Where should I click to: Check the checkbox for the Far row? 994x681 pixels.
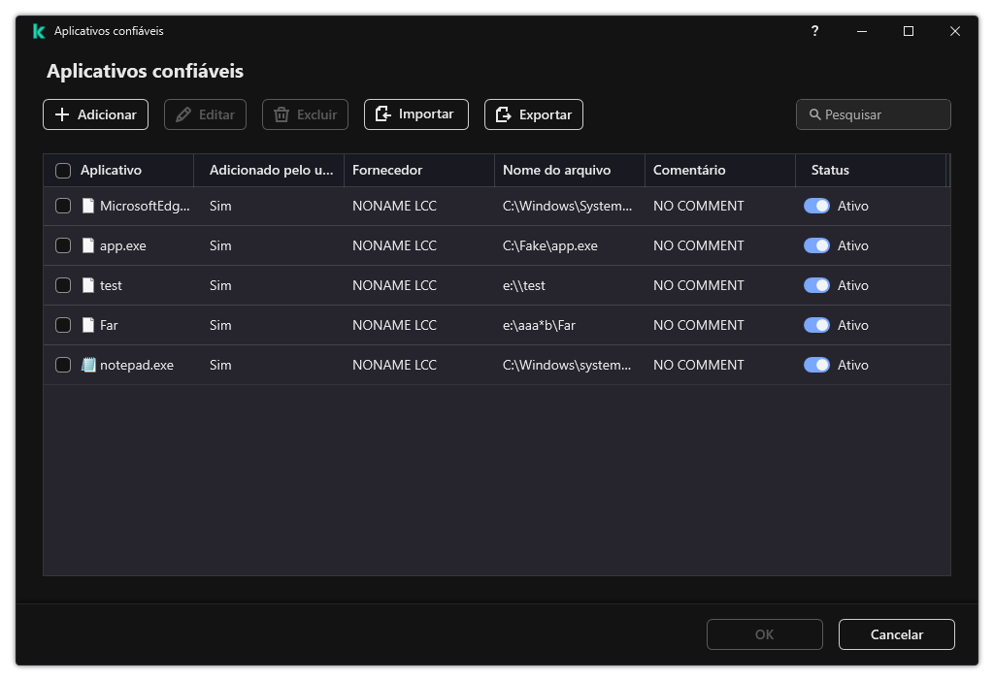click(x=63, y=324)
